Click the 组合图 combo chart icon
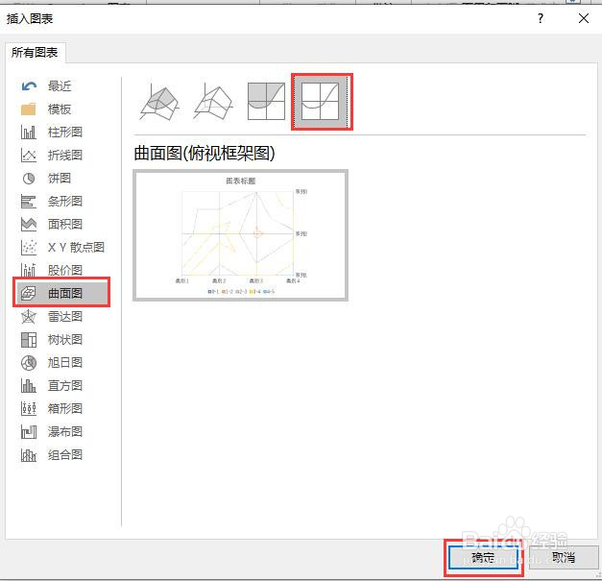The height and width of the screenshot is (581, 602). [x=29, y=455]
